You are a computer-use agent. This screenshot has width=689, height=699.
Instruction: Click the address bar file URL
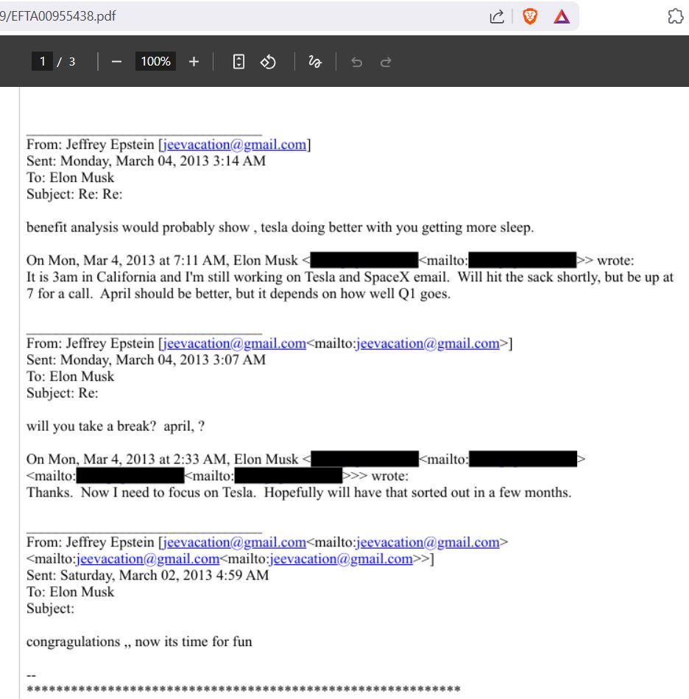pos(58,16)
